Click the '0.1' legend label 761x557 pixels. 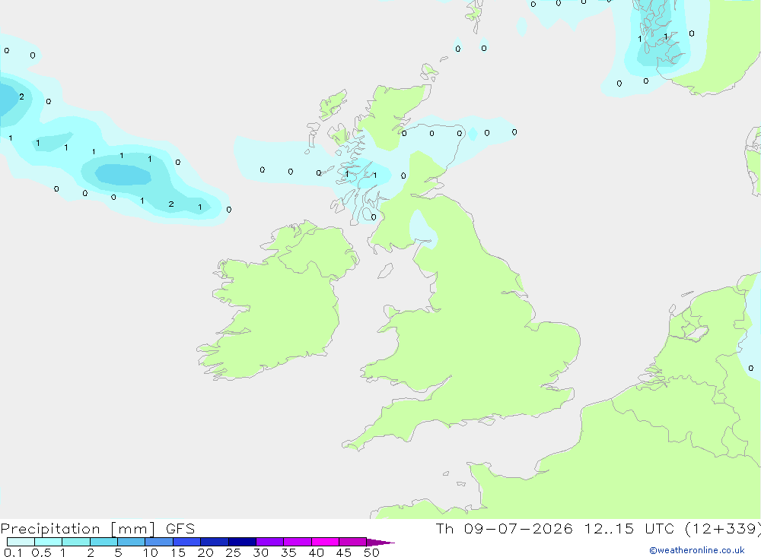[13, 552]
